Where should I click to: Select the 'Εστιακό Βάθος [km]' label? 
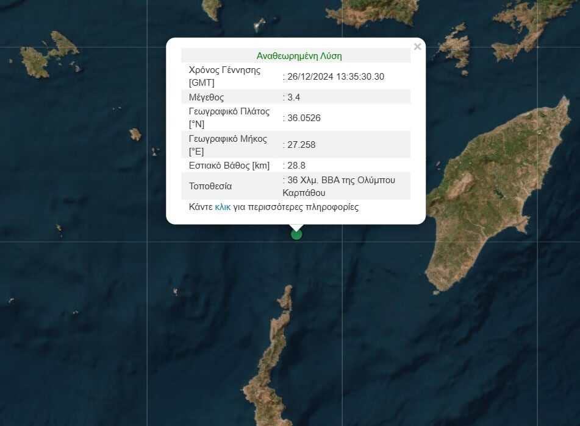click(229, 166)
